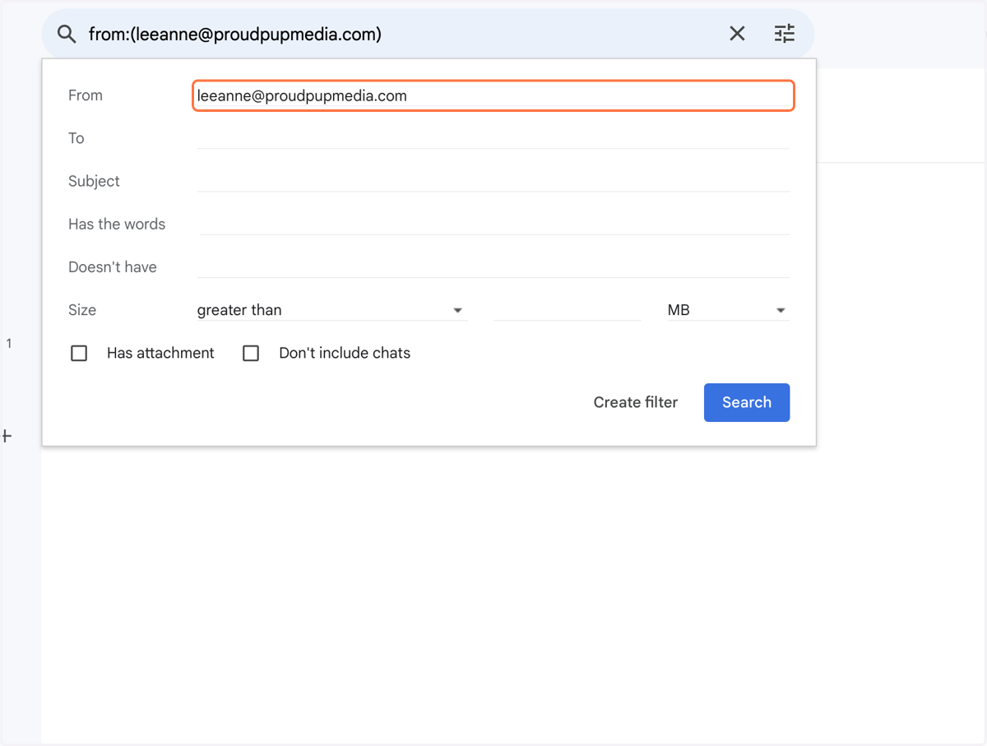
Task: Enable the Has attachment checkbox
Action: click(79, 353)
